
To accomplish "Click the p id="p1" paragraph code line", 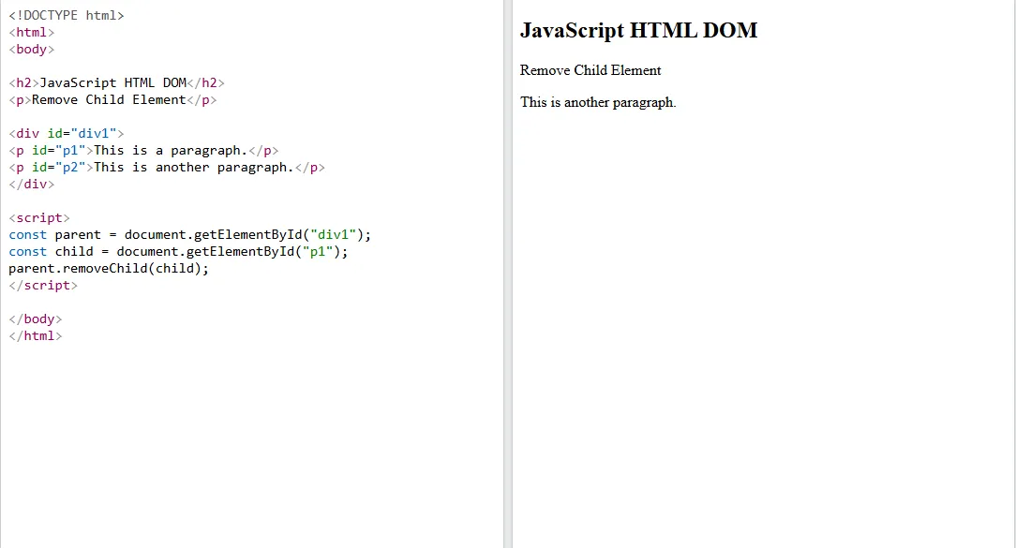I will 143,151.
